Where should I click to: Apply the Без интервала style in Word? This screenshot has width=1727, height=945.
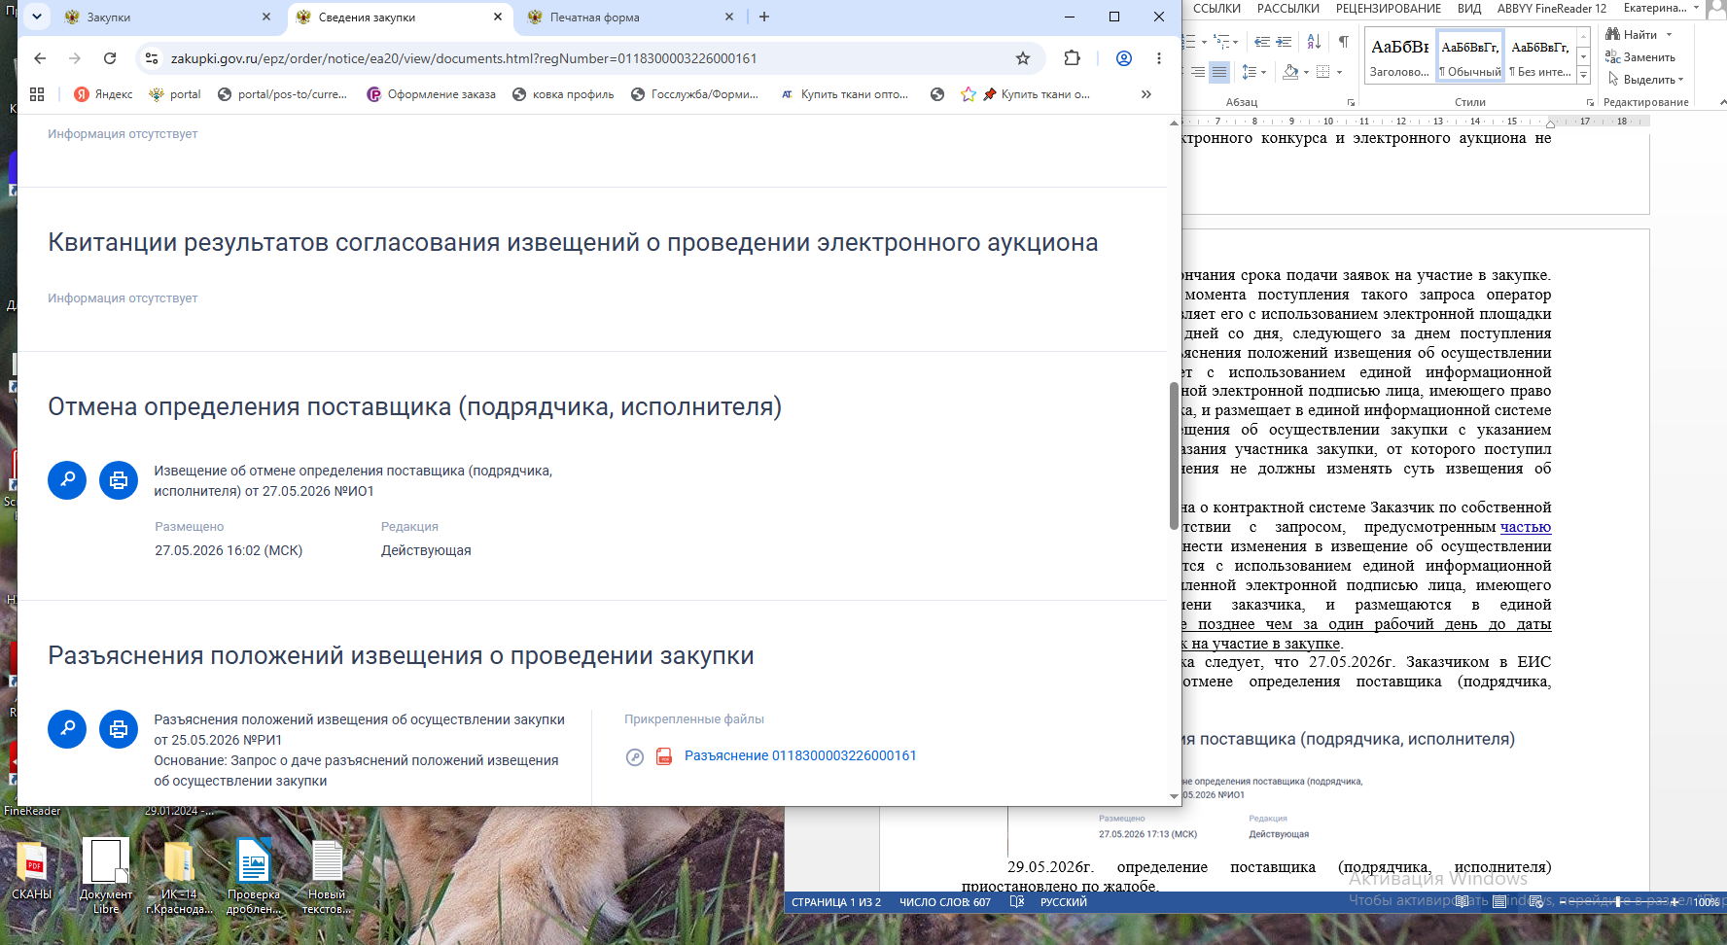point(1540,56)
